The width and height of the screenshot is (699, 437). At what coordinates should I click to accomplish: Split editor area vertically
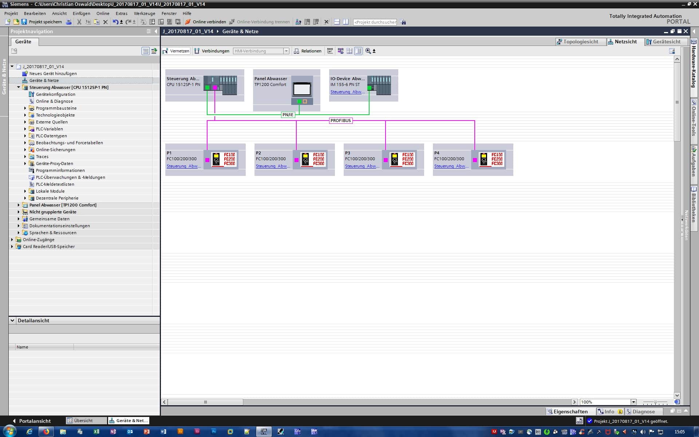[345, 22]
